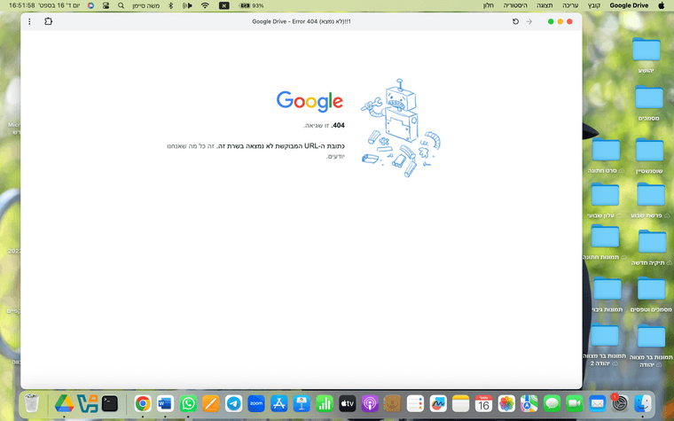674x421 pixels.
Task: Select the סרט חתונה desktop folder
Action: (x=605, y=155)
